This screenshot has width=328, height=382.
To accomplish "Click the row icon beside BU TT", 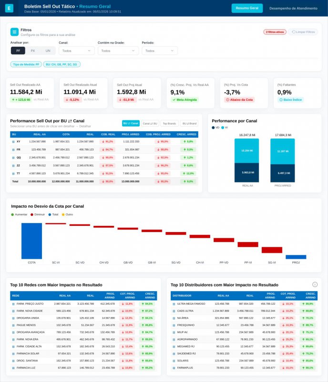I will (x=13, y=173).
